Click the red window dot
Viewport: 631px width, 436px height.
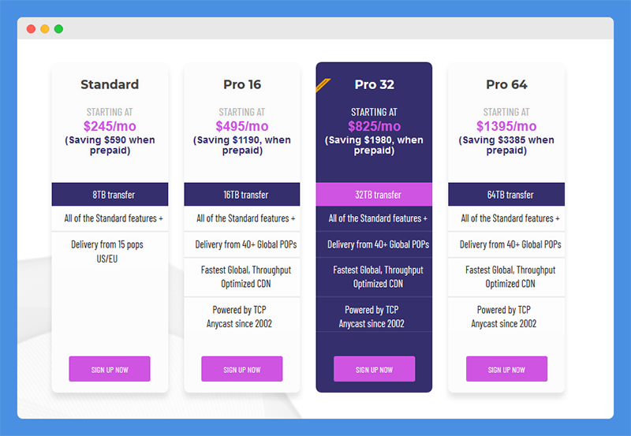31,29
